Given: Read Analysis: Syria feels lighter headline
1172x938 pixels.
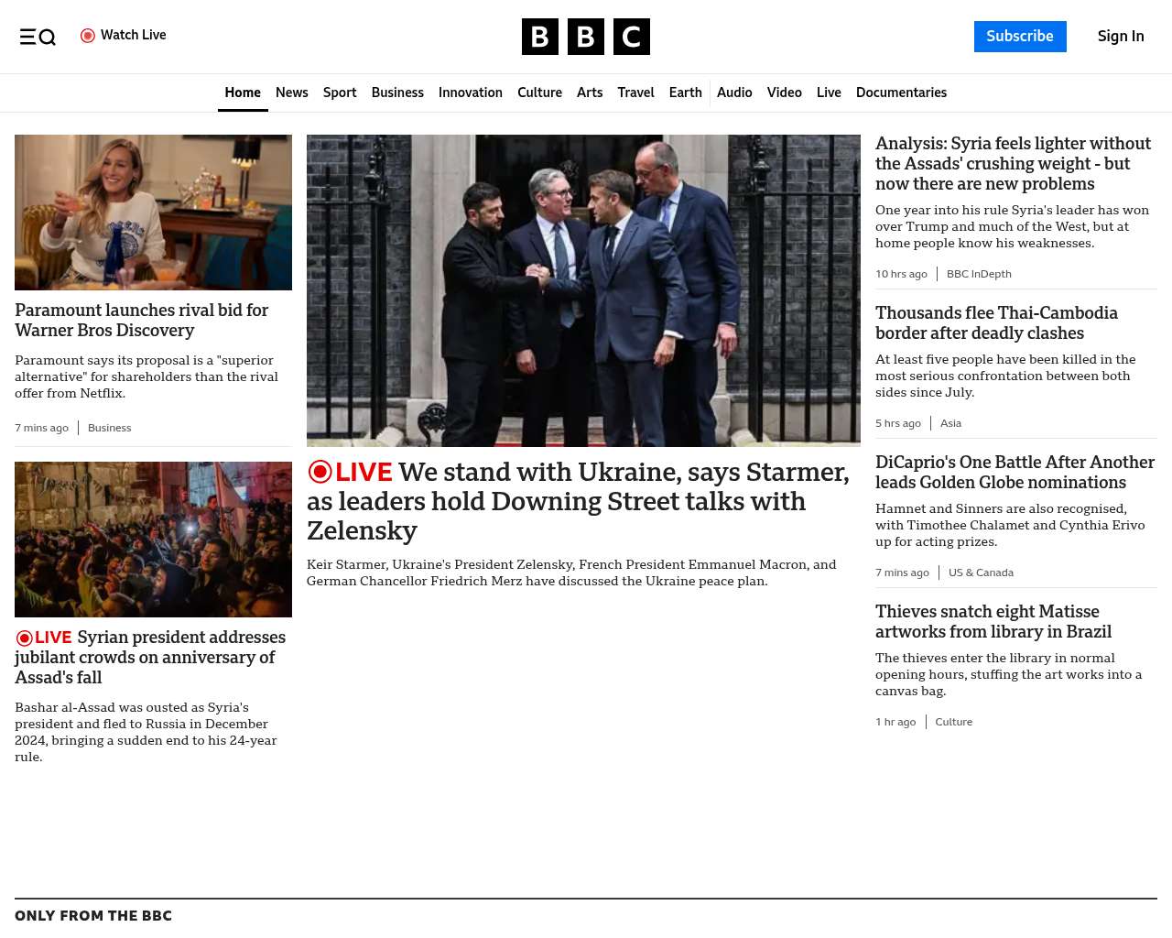Looking at the screenshot, I should [1013, 164].
